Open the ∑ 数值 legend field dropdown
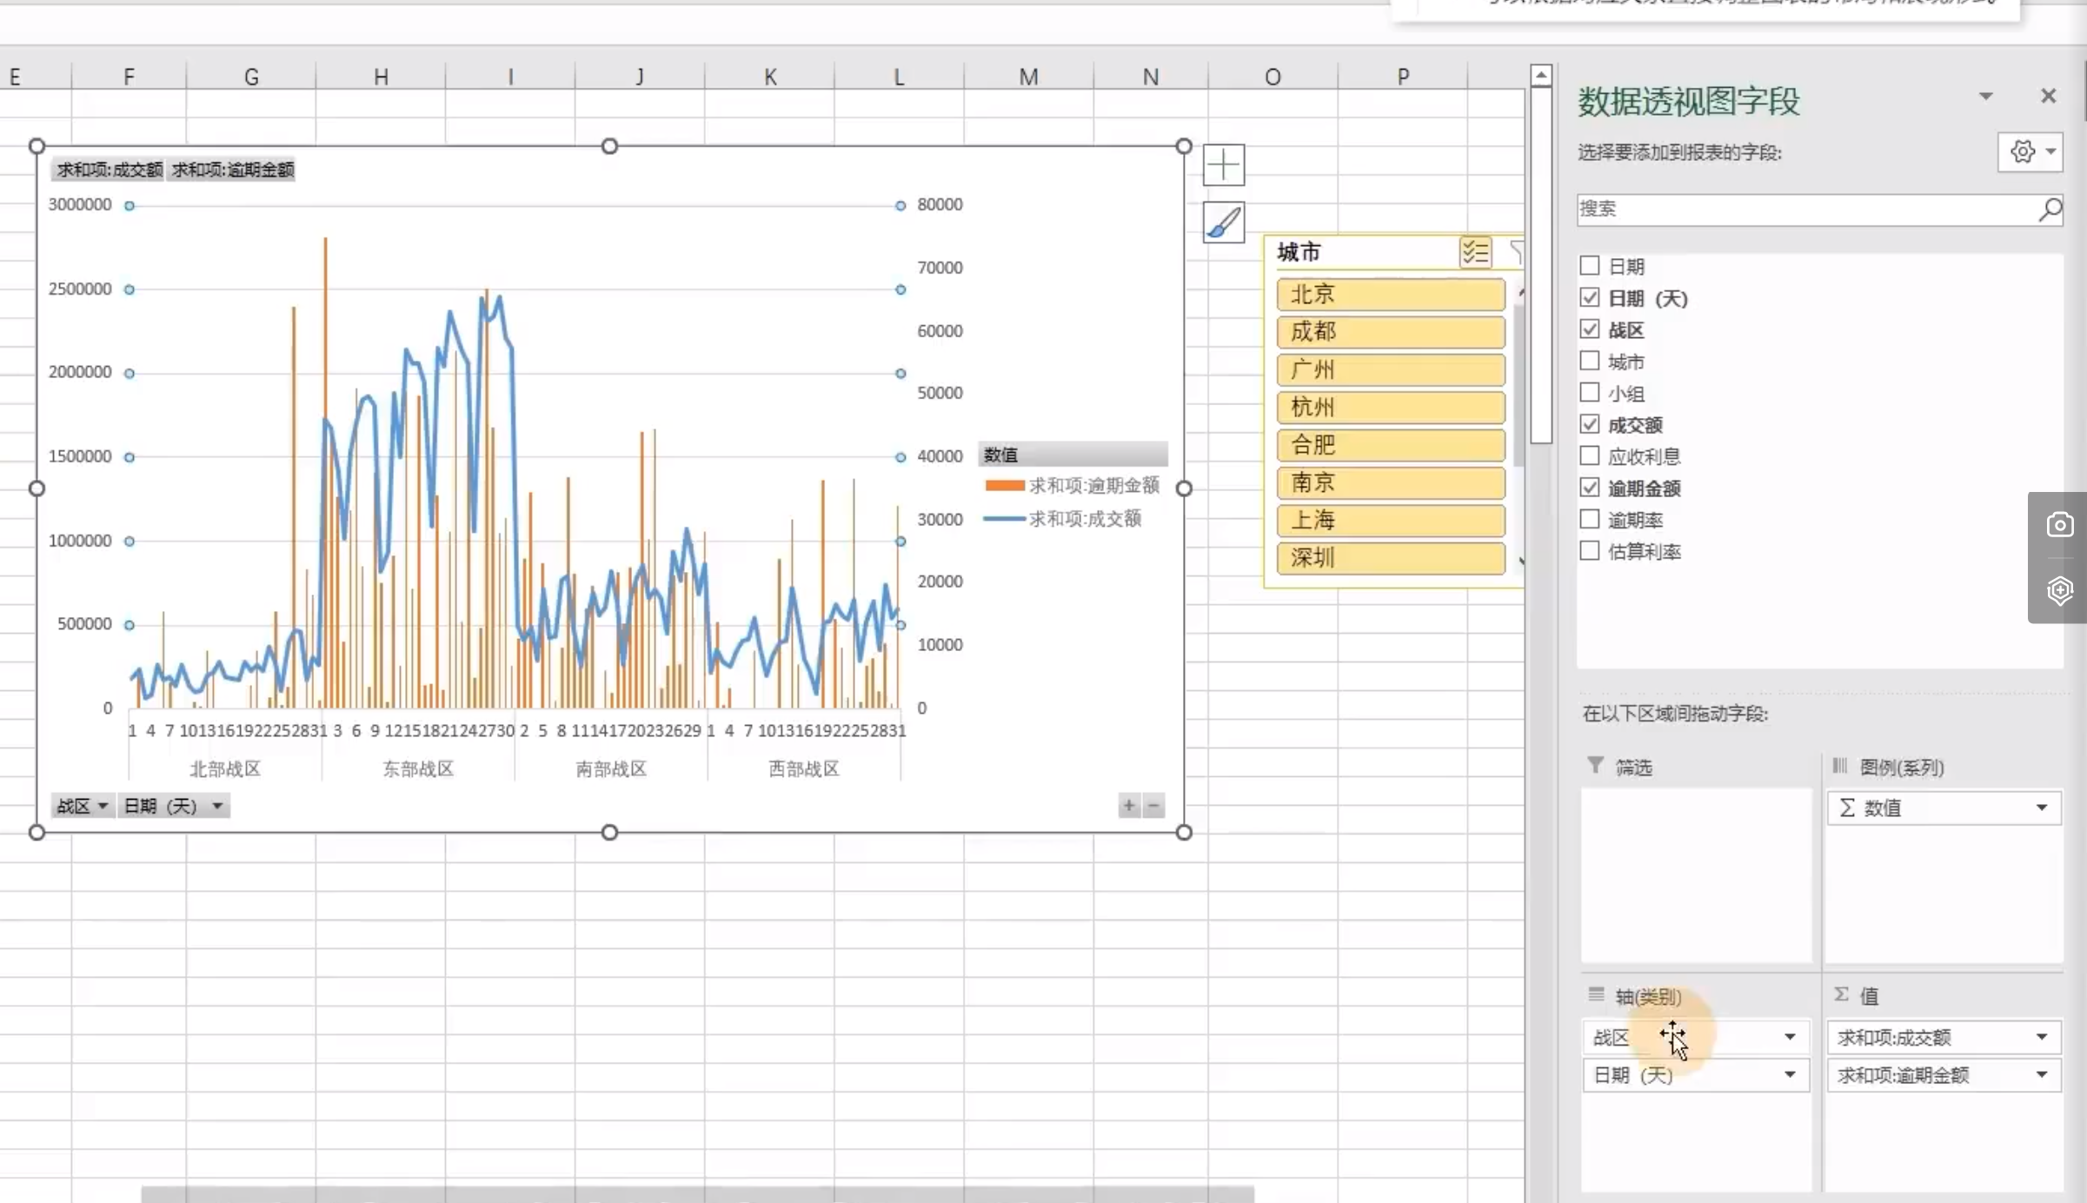Image resolution: width=2087 pixels, height=1203 pixels. 2041,808
